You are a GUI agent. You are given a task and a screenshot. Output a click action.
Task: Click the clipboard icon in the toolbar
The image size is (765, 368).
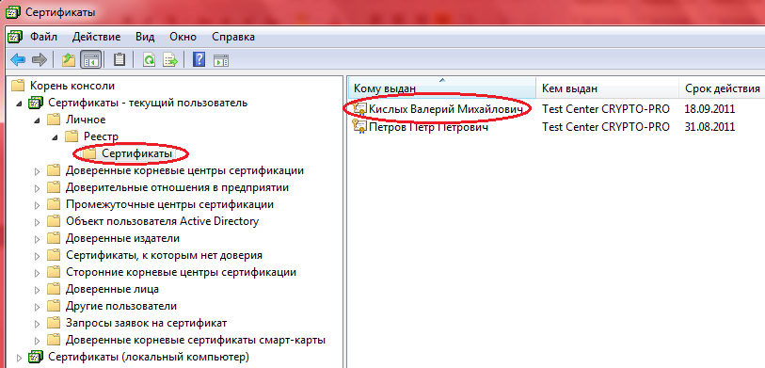[x=120, y=60]
